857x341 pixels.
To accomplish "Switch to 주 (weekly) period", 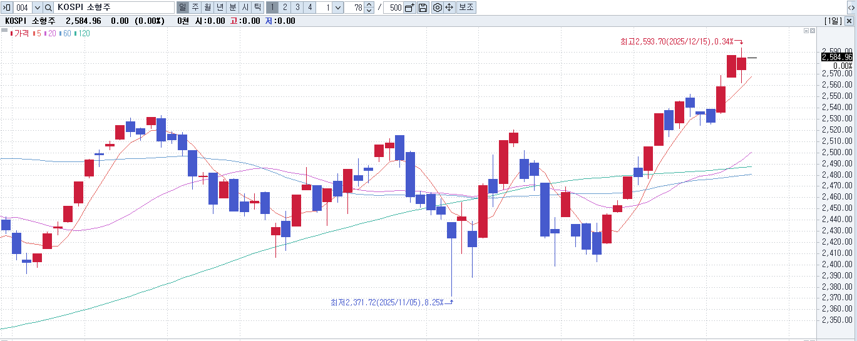I will [x=195, y=8].
